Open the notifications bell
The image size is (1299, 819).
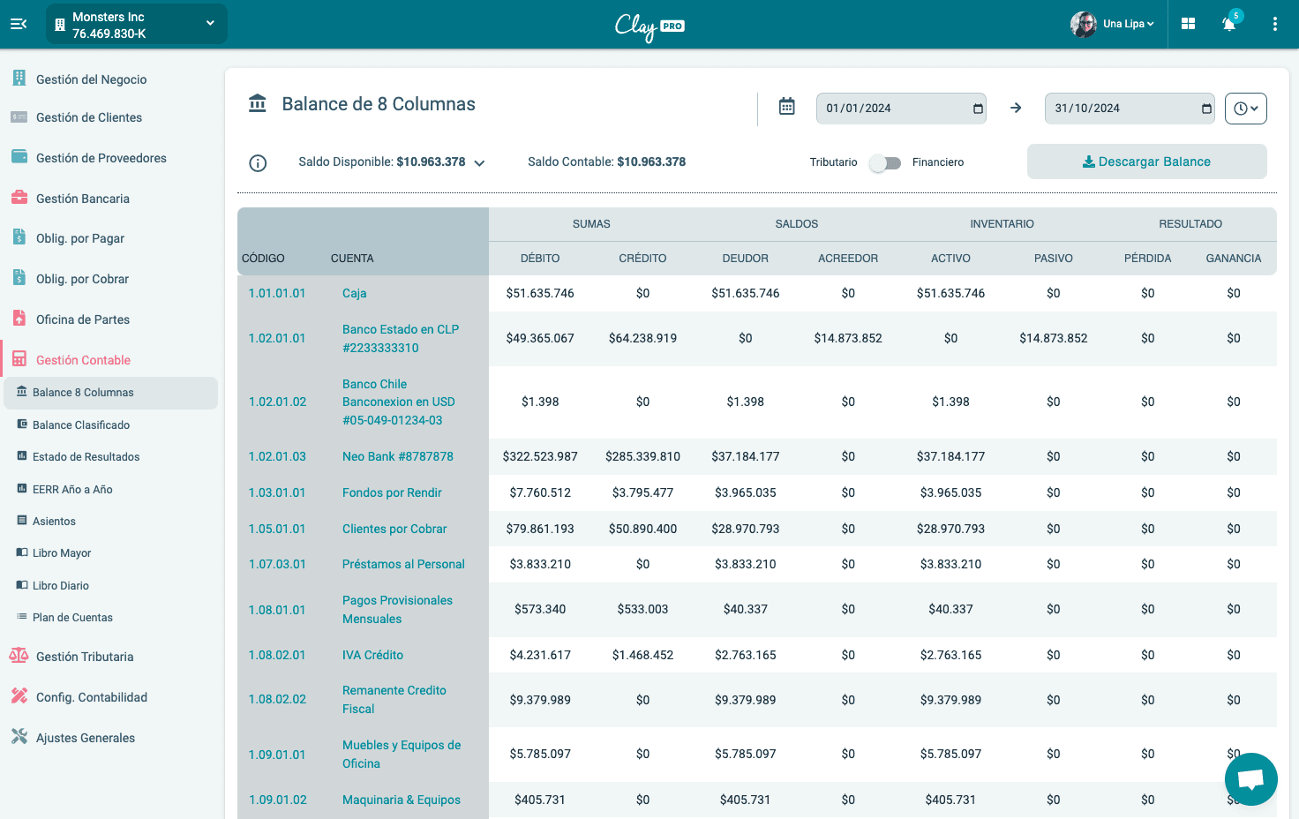point(1229,24)
